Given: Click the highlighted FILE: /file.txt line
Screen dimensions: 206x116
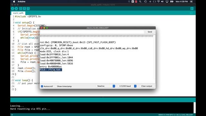Looking at the screenshot, I should tap(51, 70).
